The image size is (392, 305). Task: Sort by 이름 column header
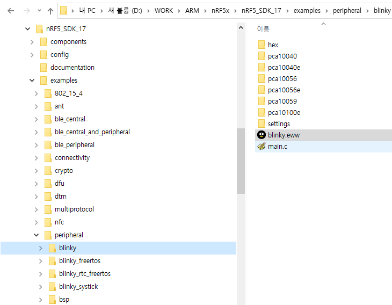tap(263, 29)
